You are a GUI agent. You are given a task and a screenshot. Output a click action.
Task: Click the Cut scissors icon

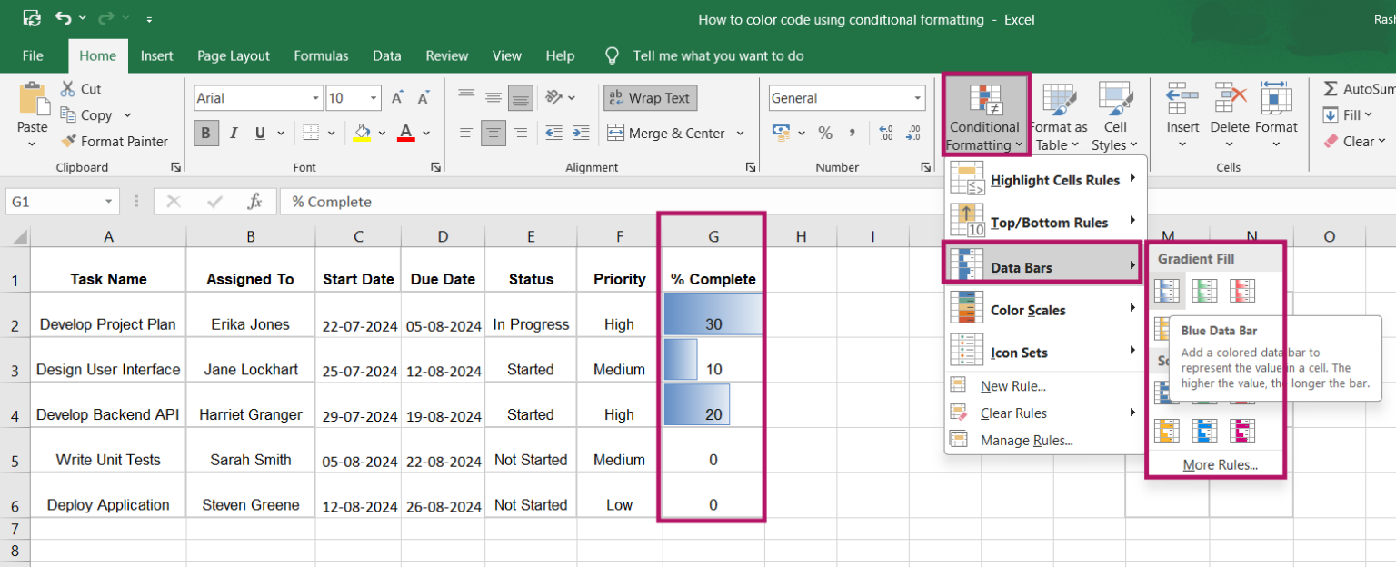tap(68, 89)
